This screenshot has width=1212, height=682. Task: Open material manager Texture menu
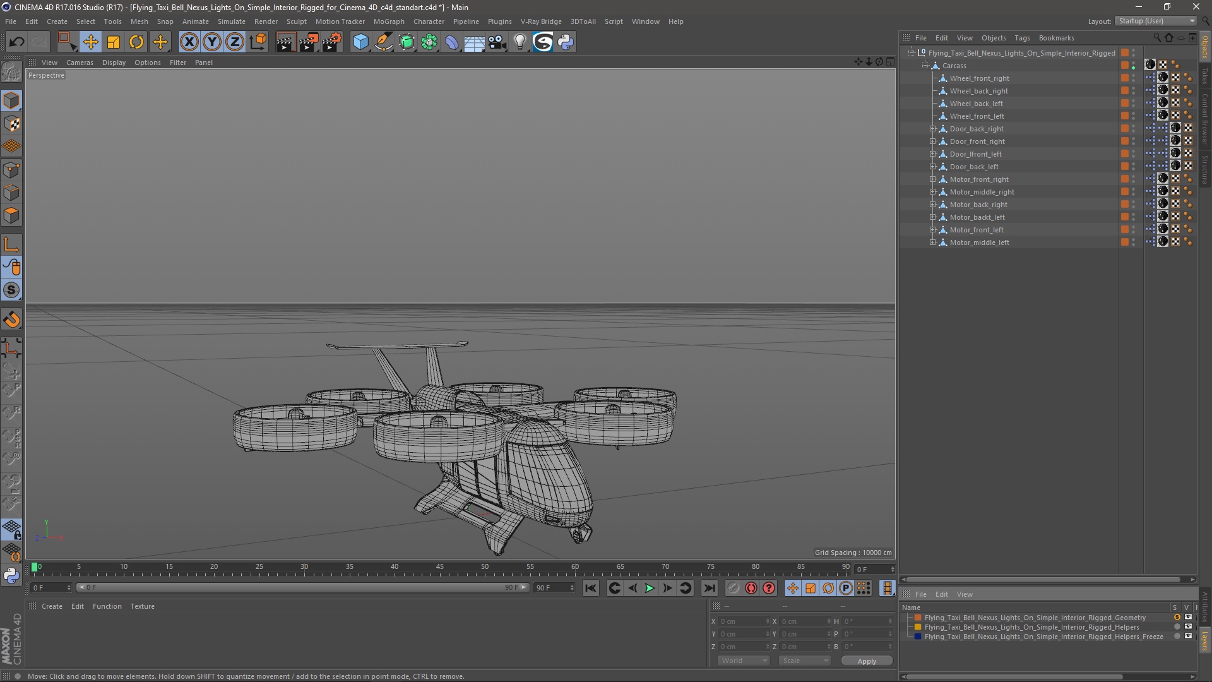click(142, 606)
